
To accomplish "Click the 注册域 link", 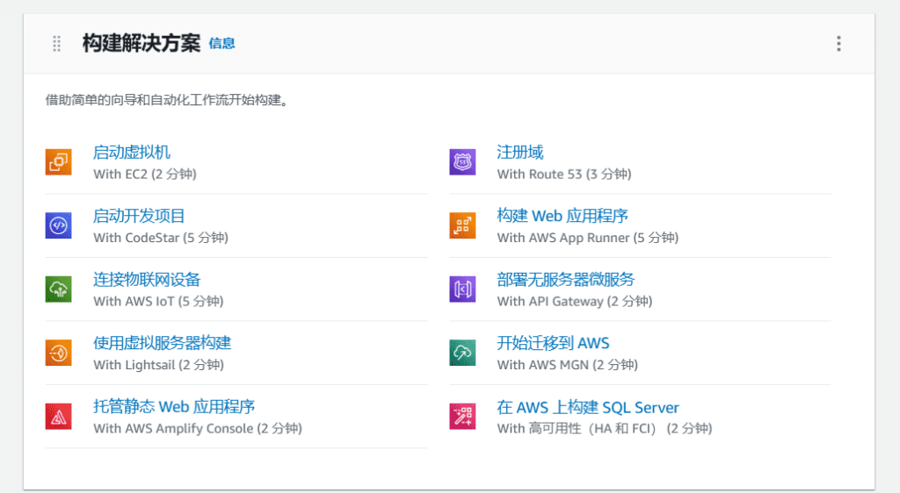I will pyautogui.click(x=520, y=153).
